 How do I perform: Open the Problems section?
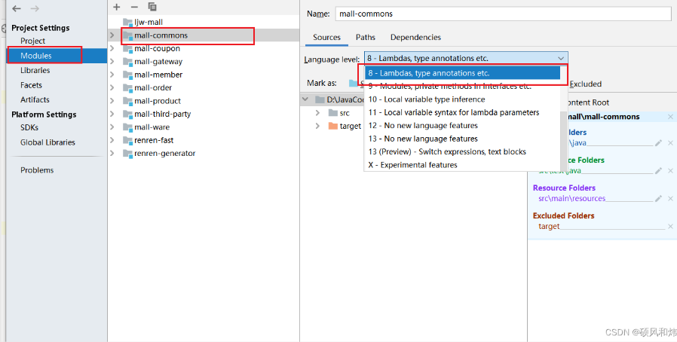37,170
